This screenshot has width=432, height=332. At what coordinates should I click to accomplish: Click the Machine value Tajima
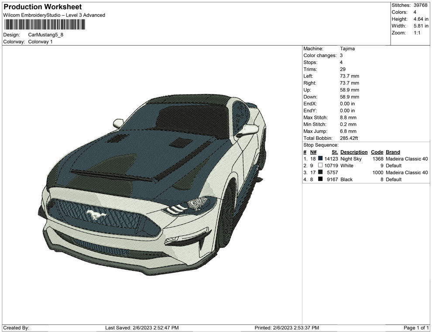(347, 49)
